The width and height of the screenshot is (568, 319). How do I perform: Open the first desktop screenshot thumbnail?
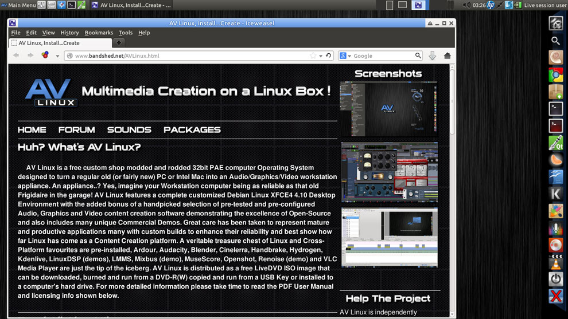(x=388, y=109)
